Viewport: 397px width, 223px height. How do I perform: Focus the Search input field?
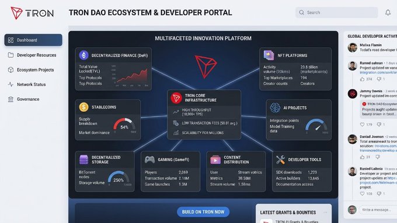tap(336, 12)
